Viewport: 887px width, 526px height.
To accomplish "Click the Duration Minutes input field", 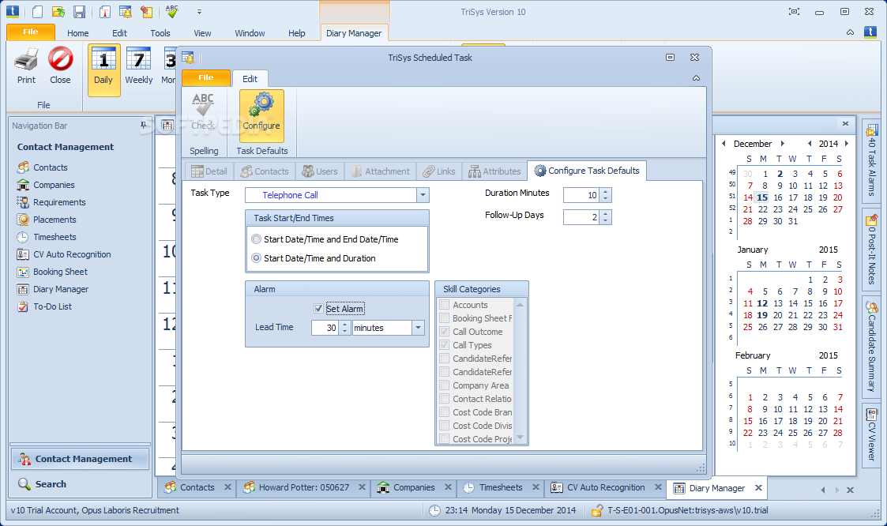I will click(581, 195).
